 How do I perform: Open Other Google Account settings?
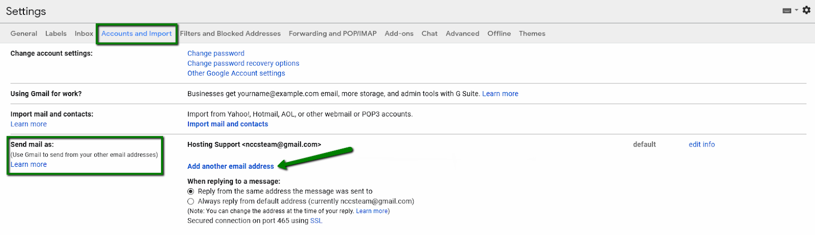[x=236, y=73]
